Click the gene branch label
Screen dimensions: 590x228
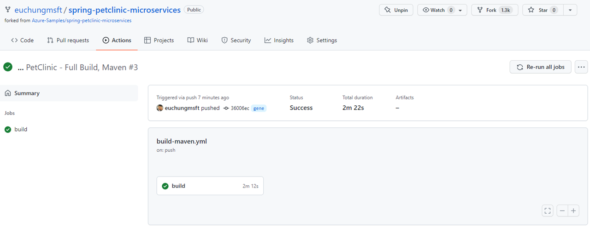(x=259, y=108)
